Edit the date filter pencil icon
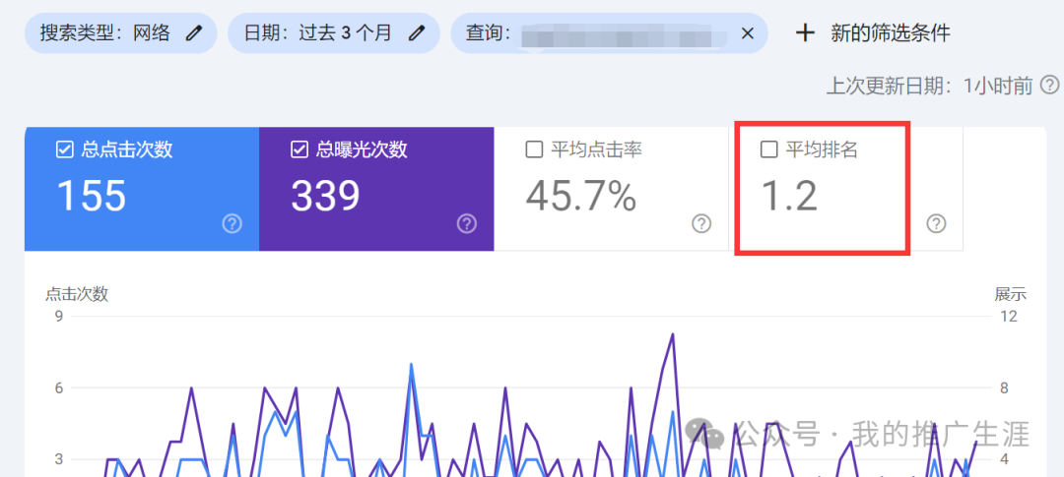The width and height of the screenshot is (1064, 477). click(417, 32)
